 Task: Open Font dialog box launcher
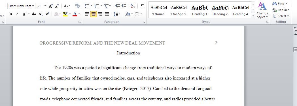click(x=80, y=22)
